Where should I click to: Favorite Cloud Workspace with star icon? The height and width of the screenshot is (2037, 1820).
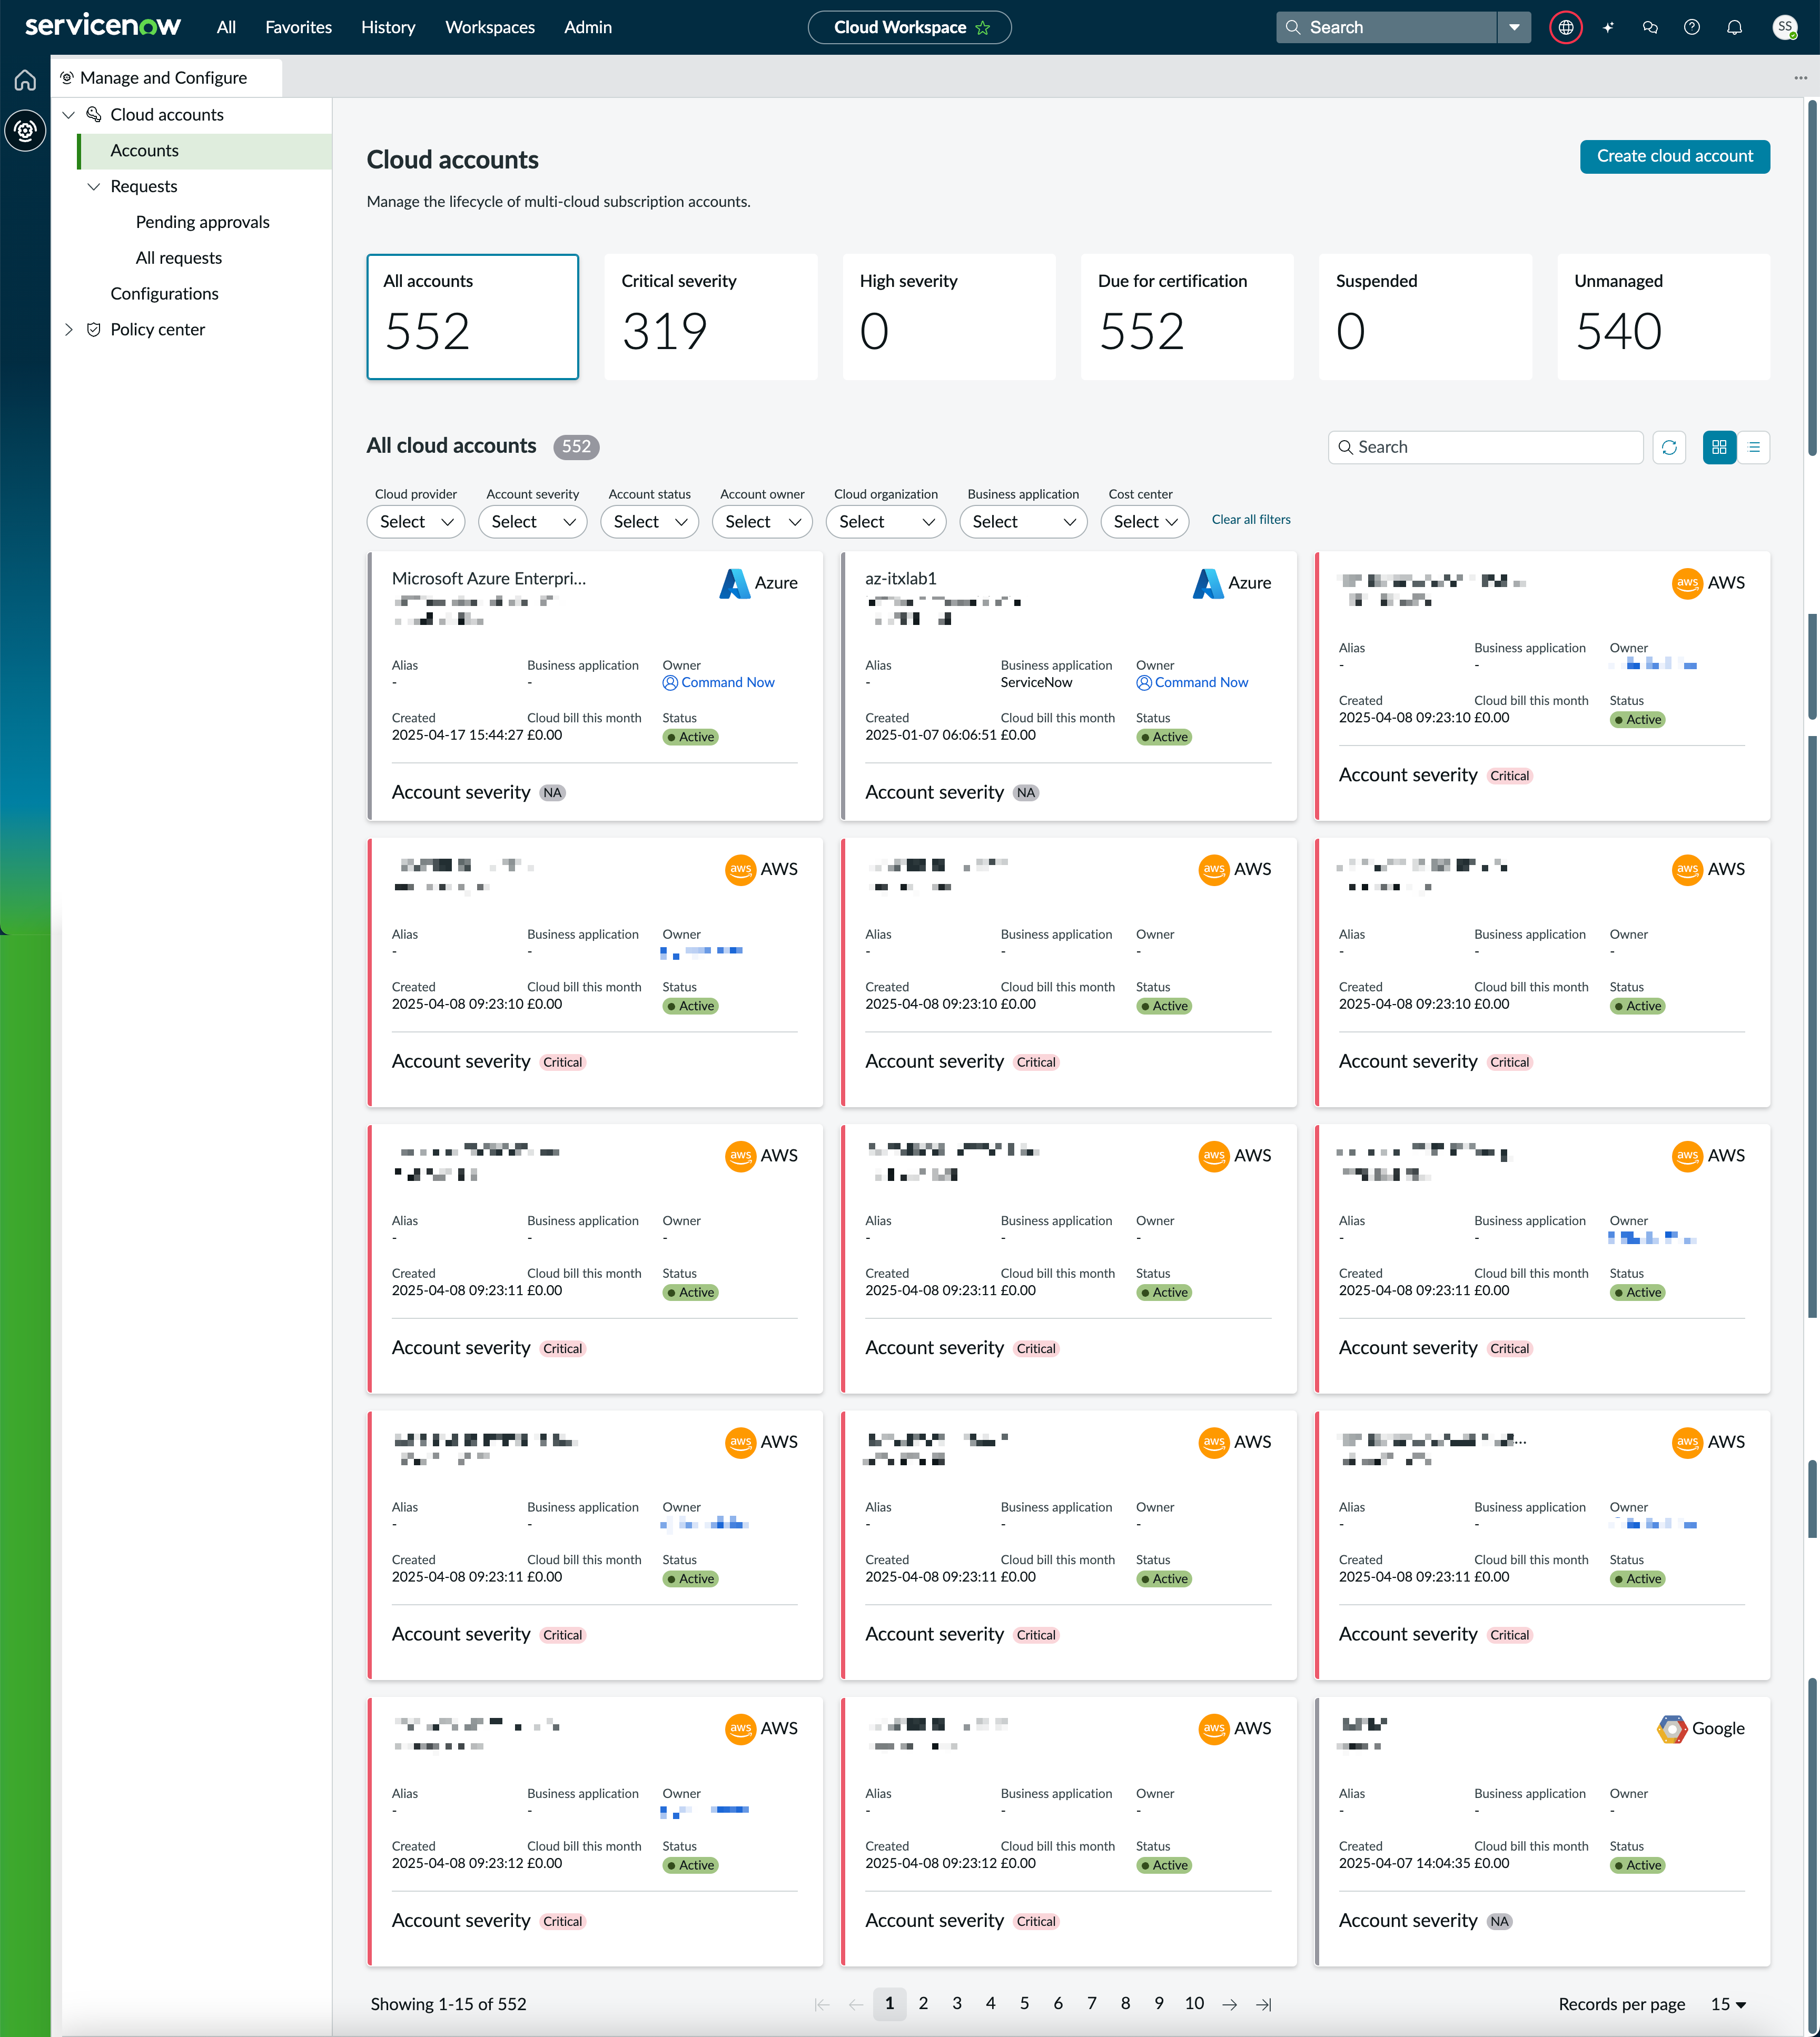tap(983, 27)
